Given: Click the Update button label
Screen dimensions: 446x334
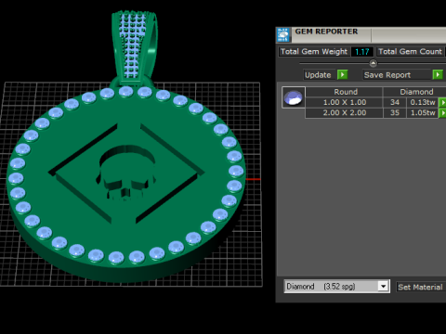Looking at the screenshot, I should (x=318, y=75).
